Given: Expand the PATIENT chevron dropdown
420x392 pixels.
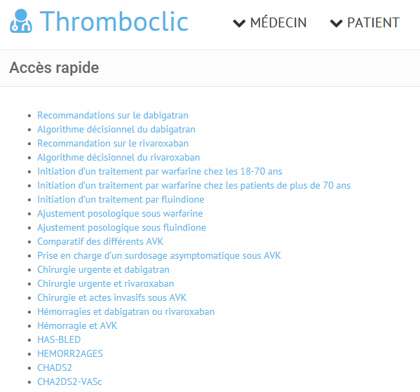Looking at the screenshot, I should 336,23.
